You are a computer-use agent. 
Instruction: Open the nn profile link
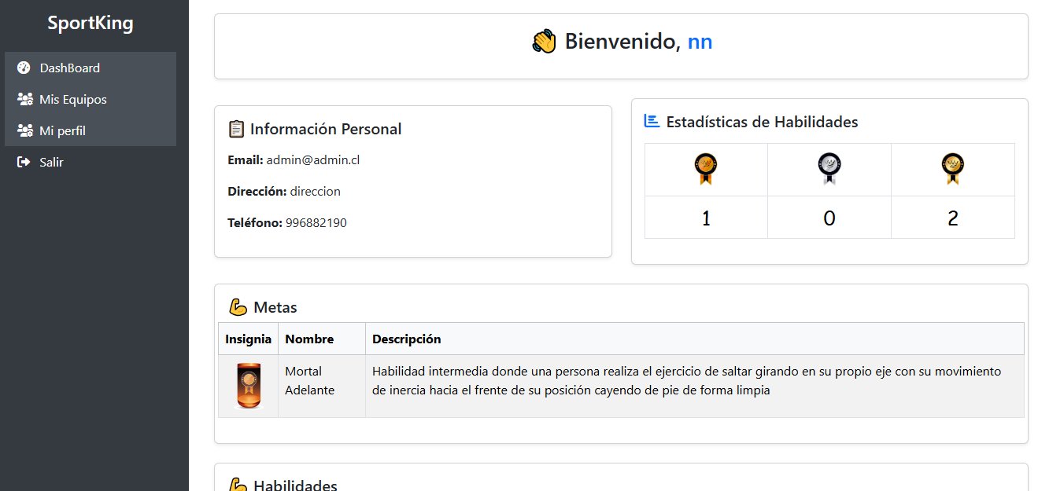(x=699, y=41)
